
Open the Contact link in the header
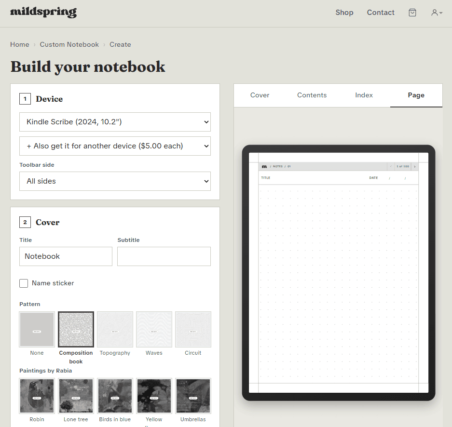[x=381, y=13]
